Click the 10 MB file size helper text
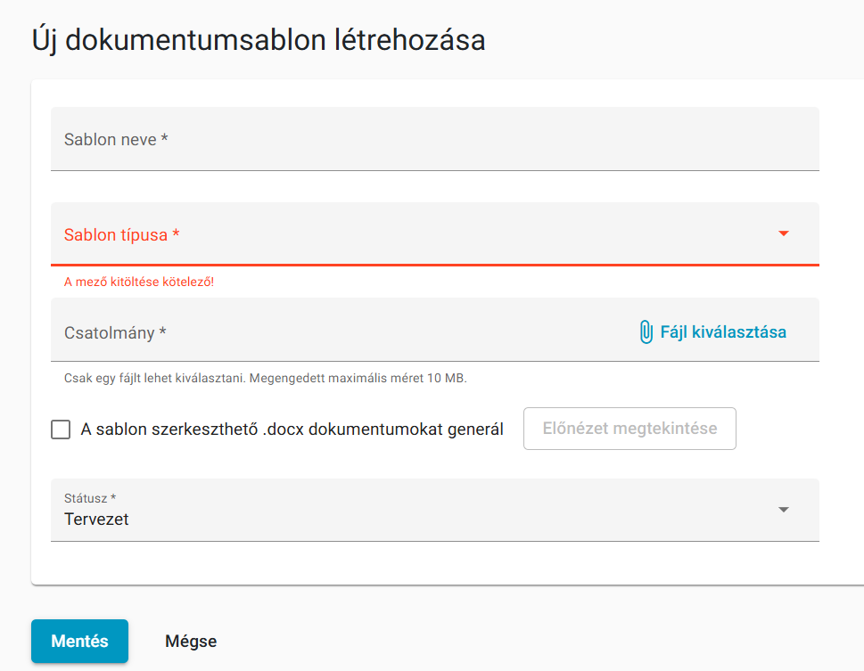Viewport: 864px width, 671px height. [x=265, y=378]
